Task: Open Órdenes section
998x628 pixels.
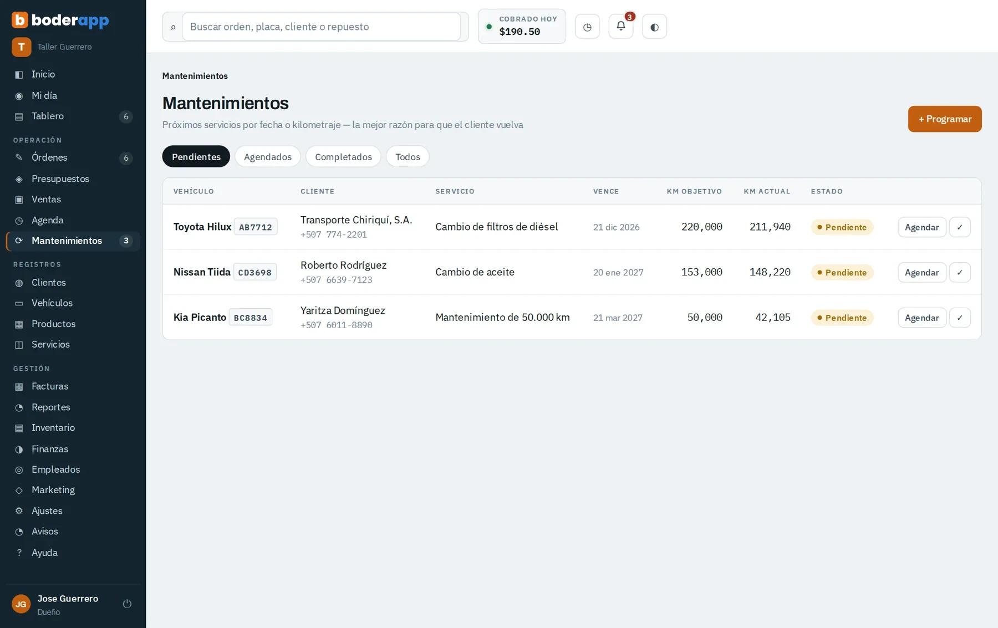Action: click(73, 157)
